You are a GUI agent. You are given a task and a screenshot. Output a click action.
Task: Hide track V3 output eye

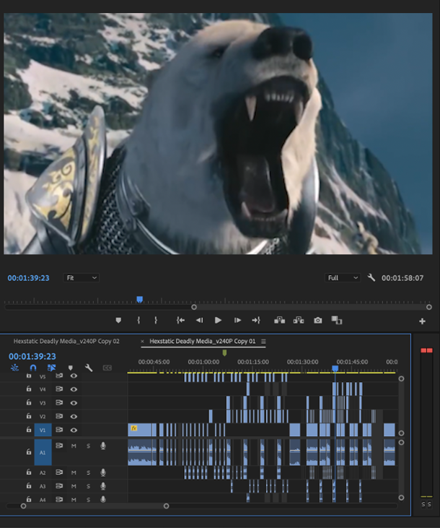tap(74, 403)
